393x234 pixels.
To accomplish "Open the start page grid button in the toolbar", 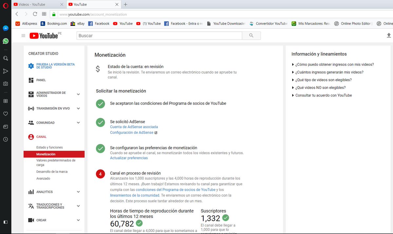I will [44, 14].
